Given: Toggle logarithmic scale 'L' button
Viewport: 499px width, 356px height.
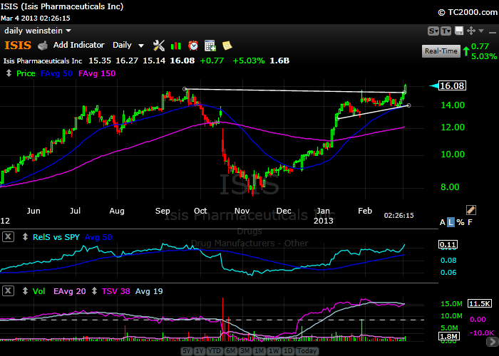Looking at the screenshot, I should pos(451,222).
